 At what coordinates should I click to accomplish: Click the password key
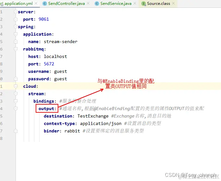pyautogui.click(x=39, y=79)
